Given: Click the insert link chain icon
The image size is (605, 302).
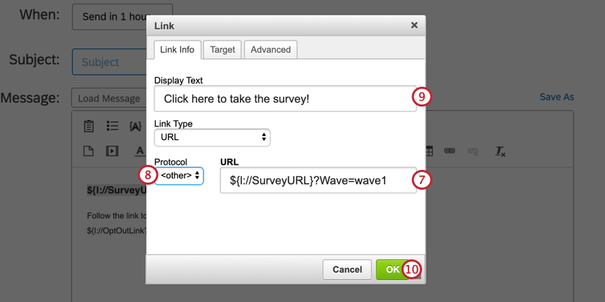Looking at the screenshot, I should click(450, 151).
